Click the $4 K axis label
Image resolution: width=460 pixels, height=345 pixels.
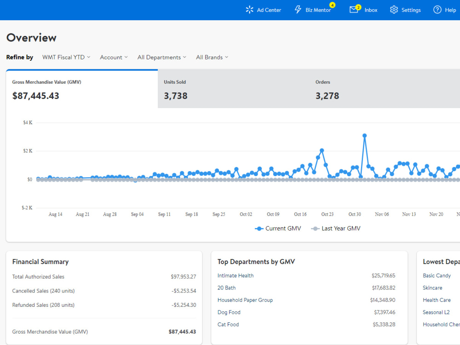coord(28,123)
